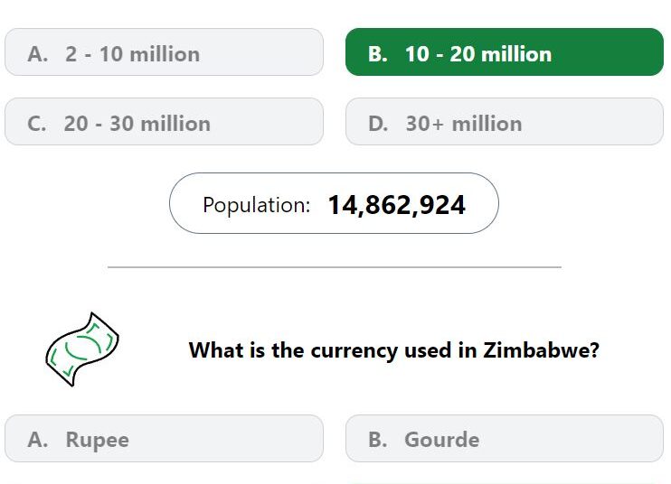671x484 pixels.
Task: Click the Population result pill
Action: coord(334,203)
